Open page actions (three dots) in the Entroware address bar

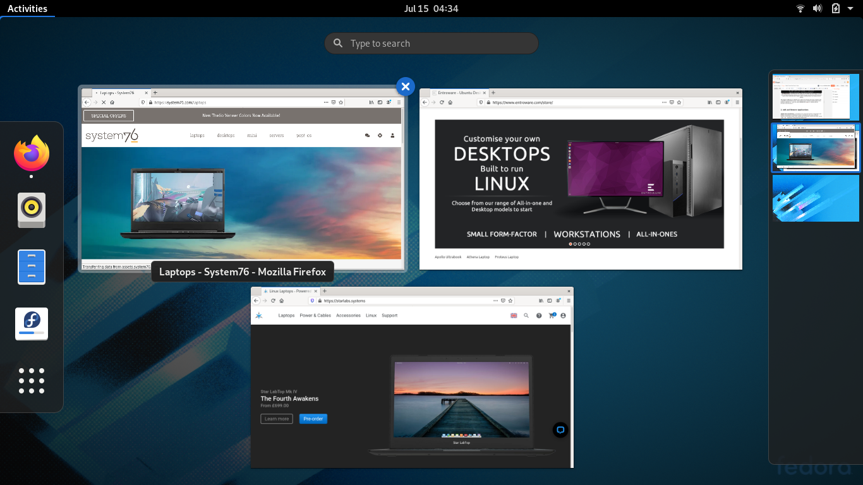click(663, 102)
